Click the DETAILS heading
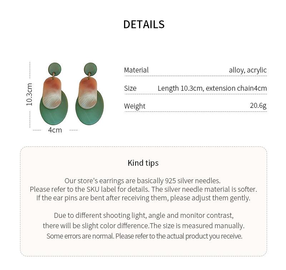 [x=144, y=24]
